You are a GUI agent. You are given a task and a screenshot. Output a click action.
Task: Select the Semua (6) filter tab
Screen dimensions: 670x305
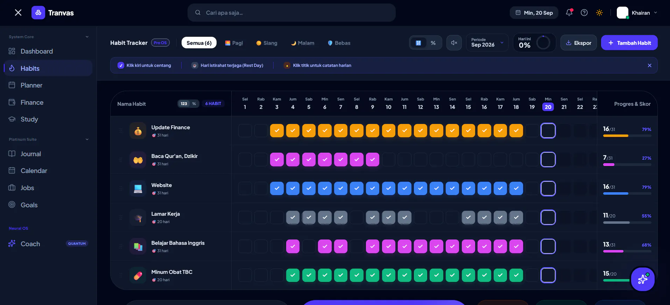(199, 43)
